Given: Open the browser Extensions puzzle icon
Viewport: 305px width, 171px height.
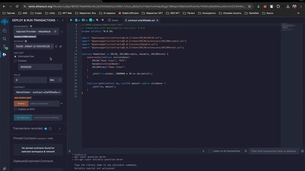Looking at the screenshot, I should [278, 6].
